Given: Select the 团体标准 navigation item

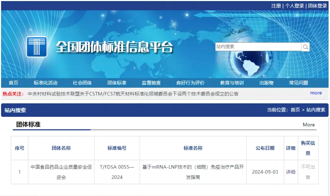Looking at the screenshot, I should (x=117, y=83).
